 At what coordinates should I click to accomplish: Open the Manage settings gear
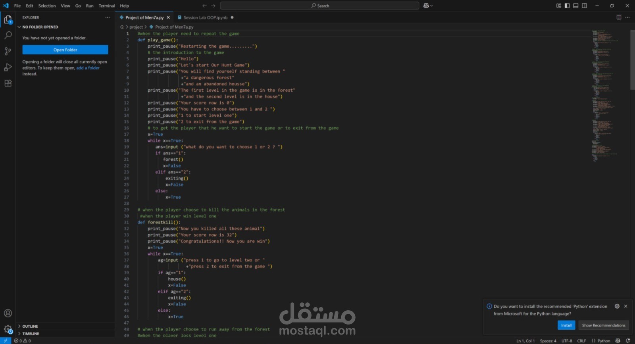(x=8, y=329)
